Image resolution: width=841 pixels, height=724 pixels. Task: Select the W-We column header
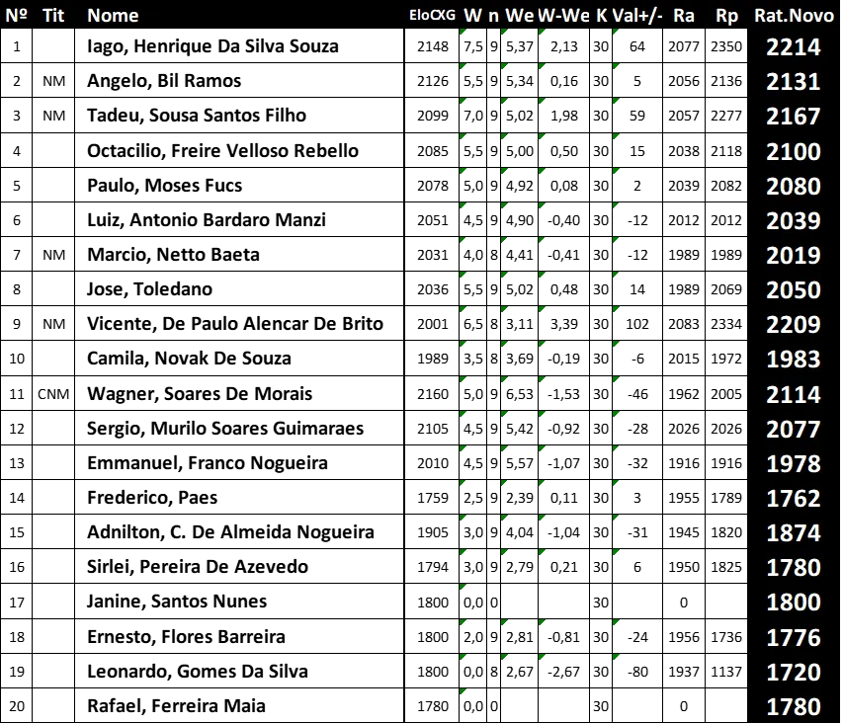563,16
